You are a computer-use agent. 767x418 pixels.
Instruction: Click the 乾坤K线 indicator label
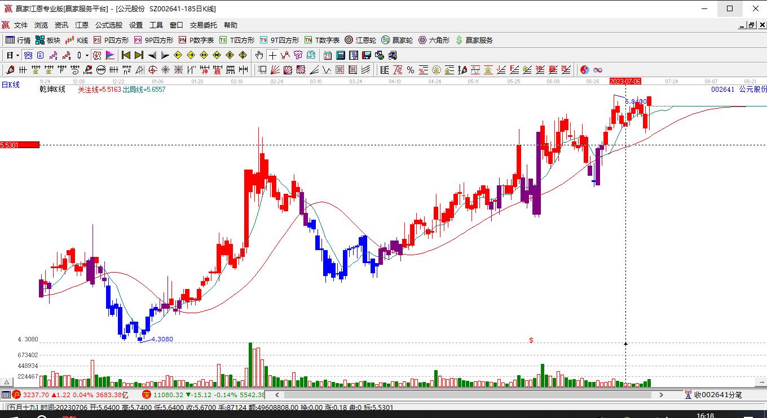(52, 89)
